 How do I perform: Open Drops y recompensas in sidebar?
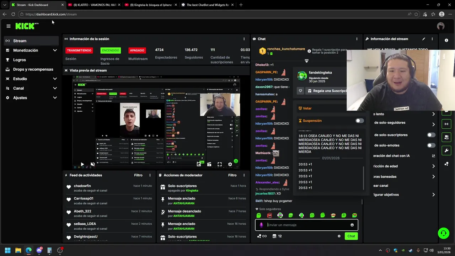click(x=31, y=69)
